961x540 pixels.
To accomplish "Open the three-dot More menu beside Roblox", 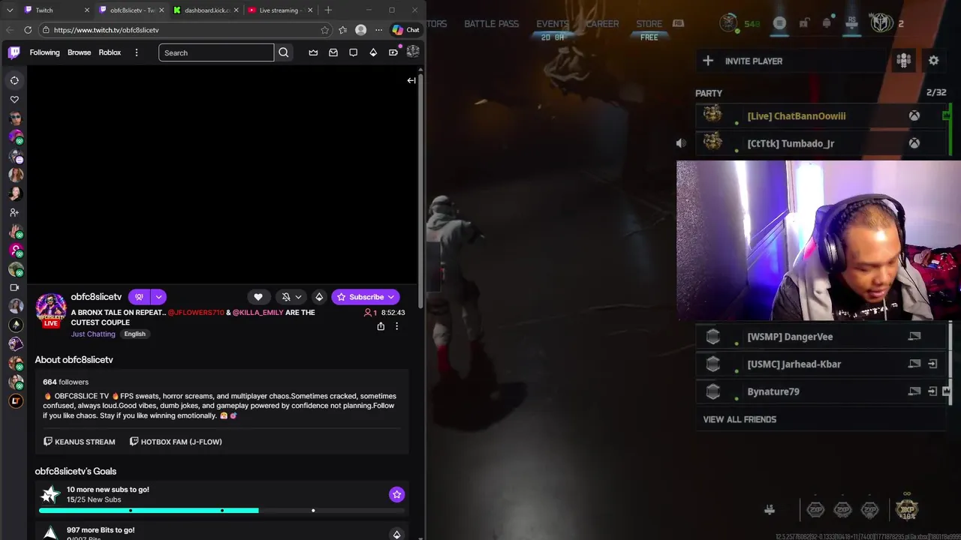I will click(136, 52).
